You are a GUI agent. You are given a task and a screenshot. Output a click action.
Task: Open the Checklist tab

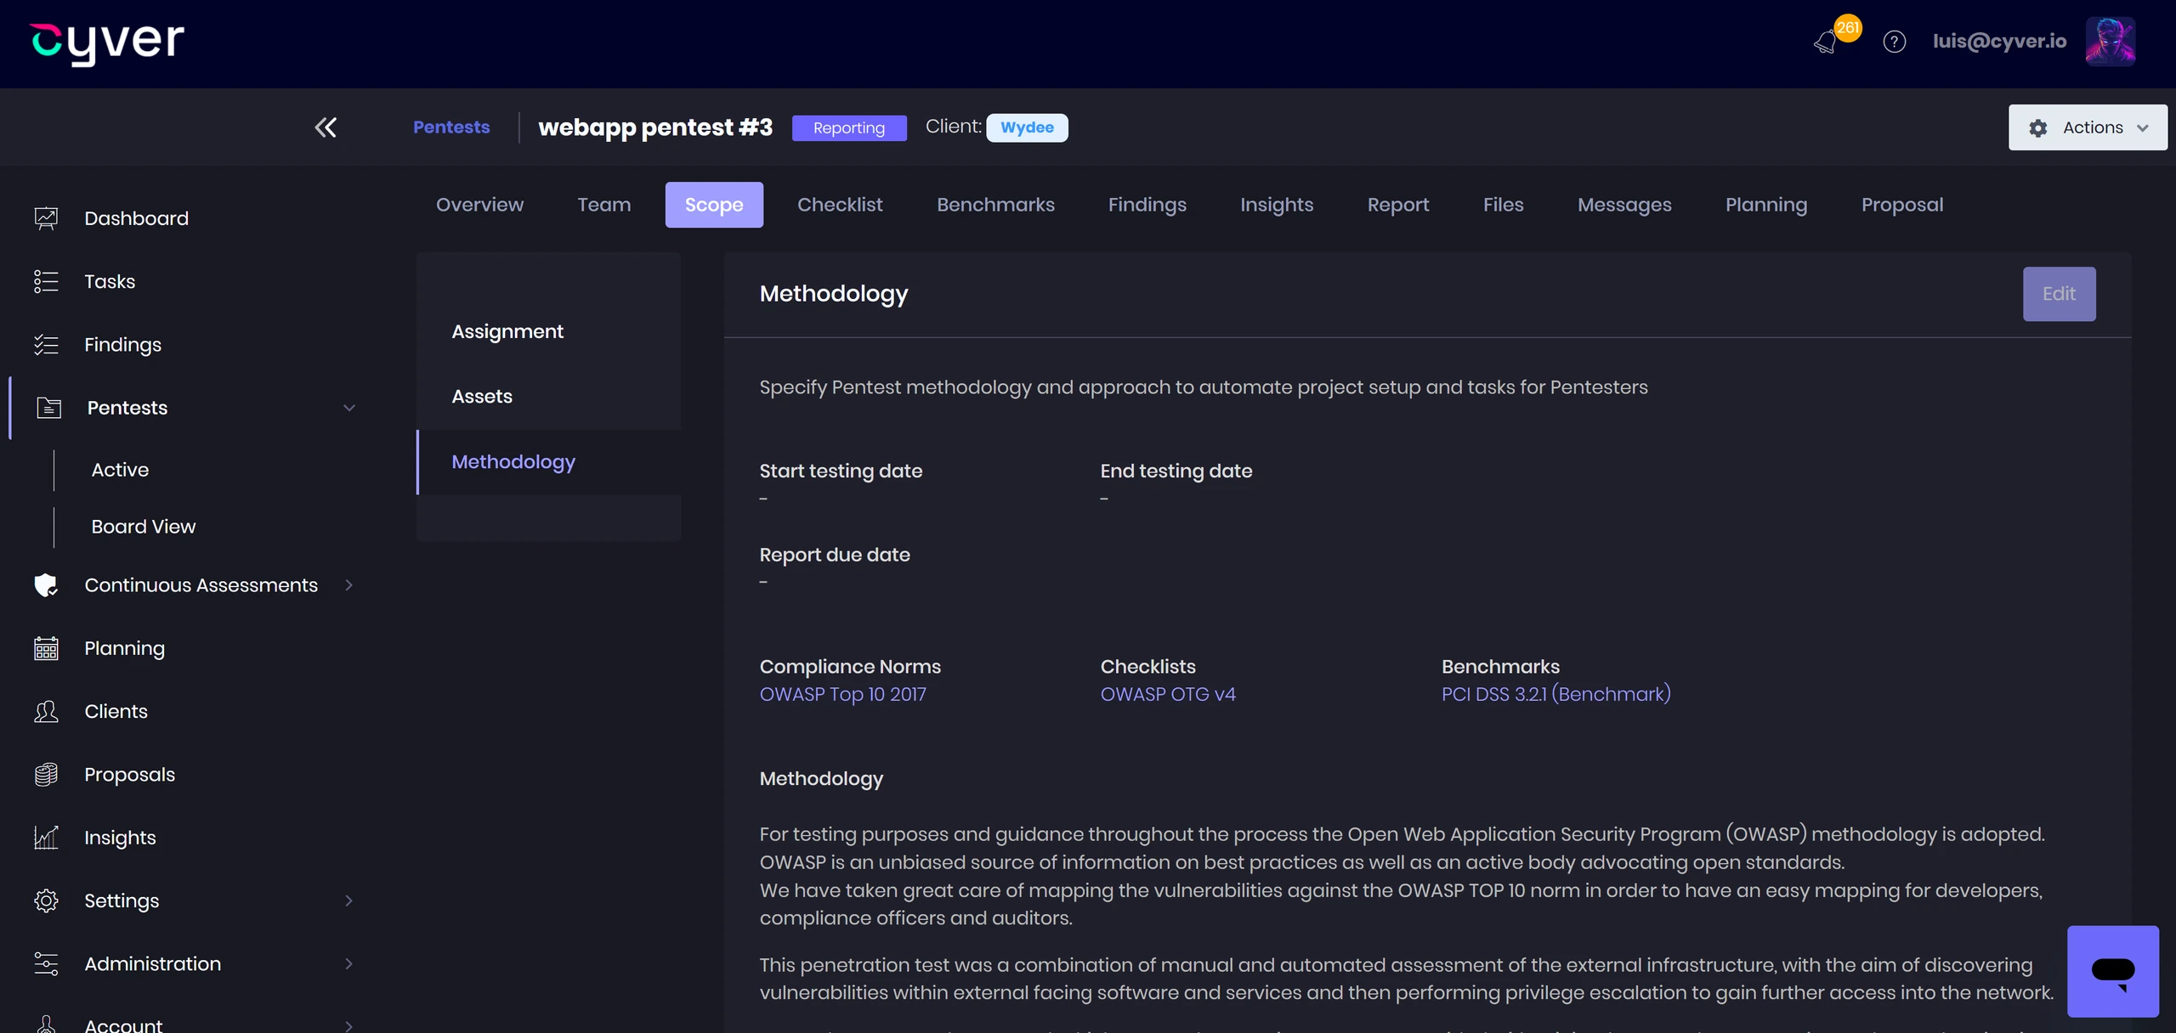(x=839, y=205)
